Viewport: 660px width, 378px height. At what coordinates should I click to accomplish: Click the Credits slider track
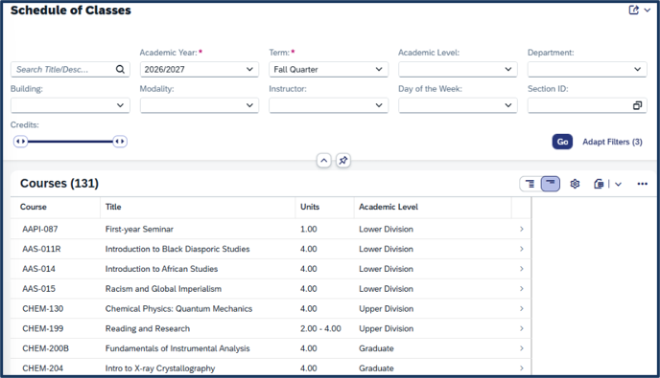(x=70, y=142)
